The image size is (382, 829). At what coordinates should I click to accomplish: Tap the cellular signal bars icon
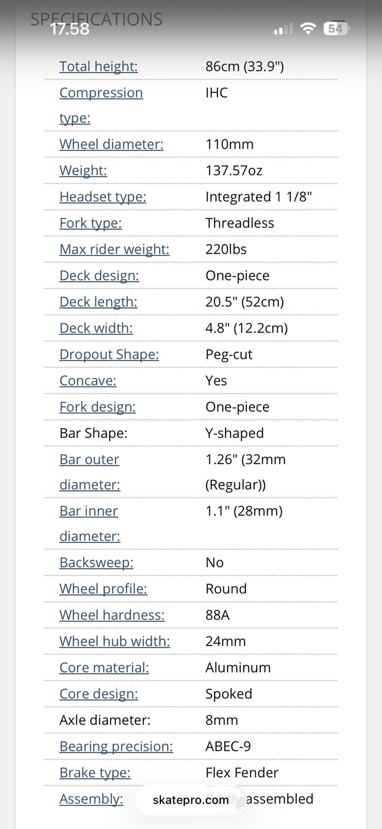pyautogui.click(x=283, y=29)
